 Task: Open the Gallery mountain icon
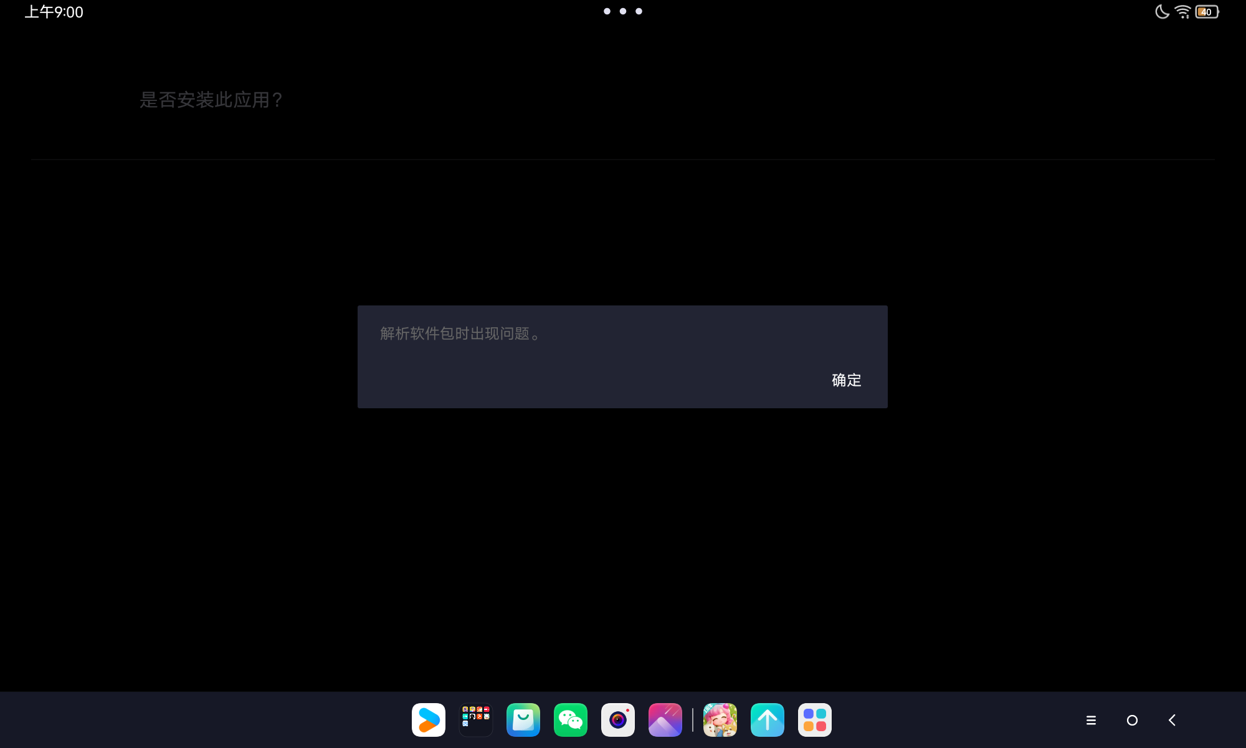click(665, 720)
